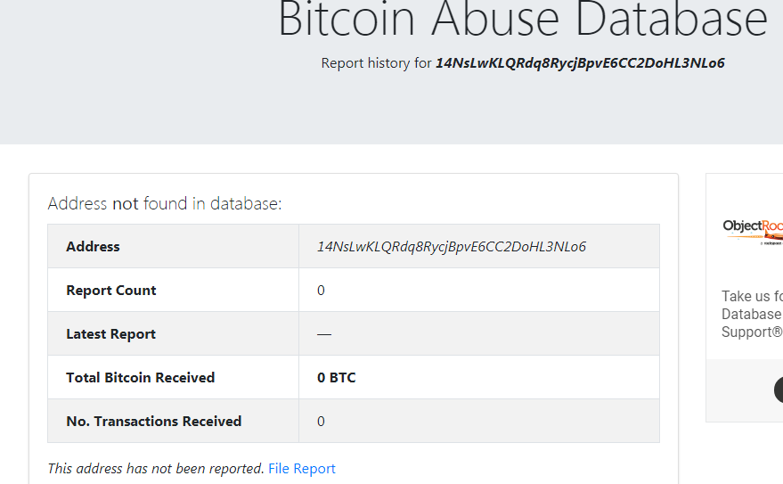Click the 'Take us for' ad text
Screen dimensions: 783x484
(752, 296)
